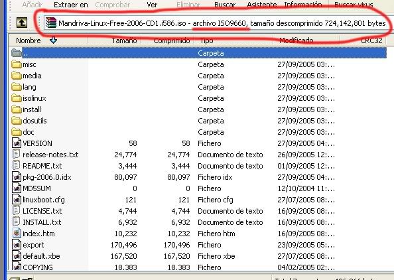Click the Fichero cfg type cell

coord(216,200)
